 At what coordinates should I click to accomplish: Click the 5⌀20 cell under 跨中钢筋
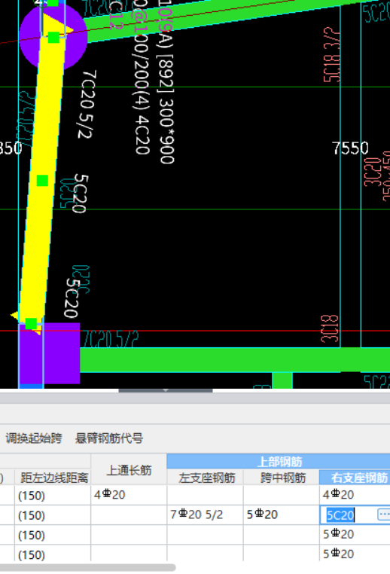tap(282, 514)
